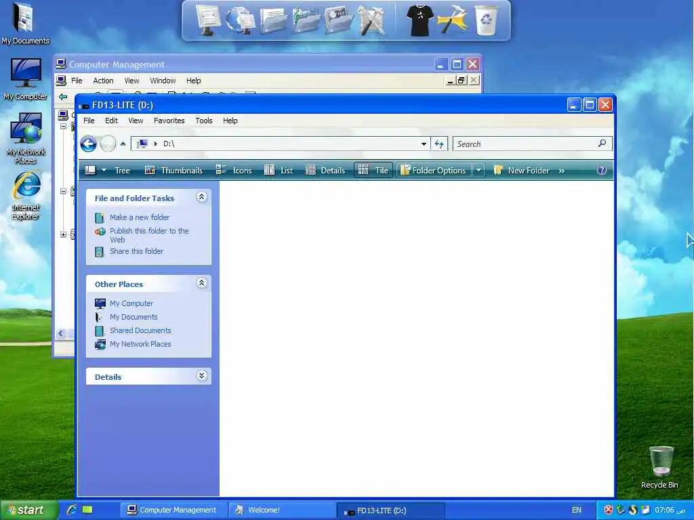The width and height of the screenshot is (694, 520).
Task: Click Share this folder link
Action: point(137,251)
